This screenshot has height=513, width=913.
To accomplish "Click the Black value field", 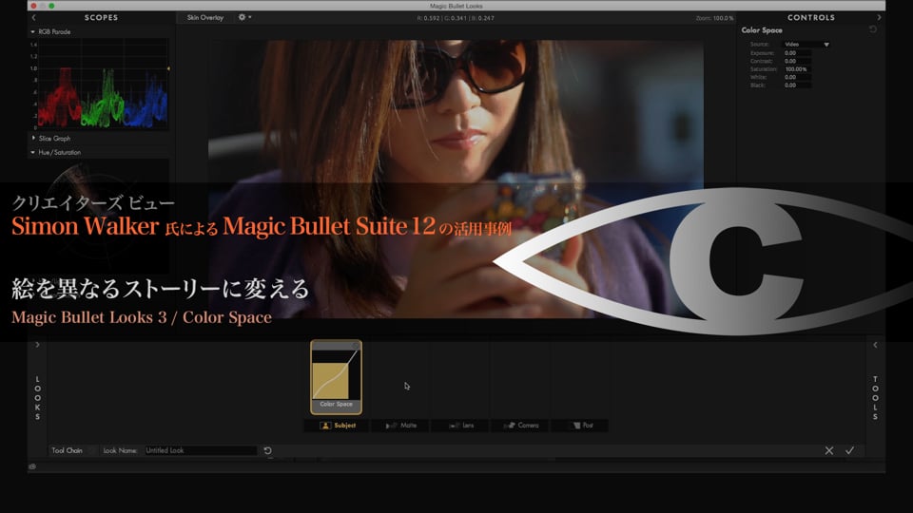I will (x=797, y=85).
